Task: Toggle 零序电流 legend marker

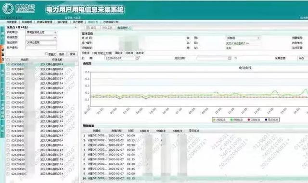Action: click(266, 120)
